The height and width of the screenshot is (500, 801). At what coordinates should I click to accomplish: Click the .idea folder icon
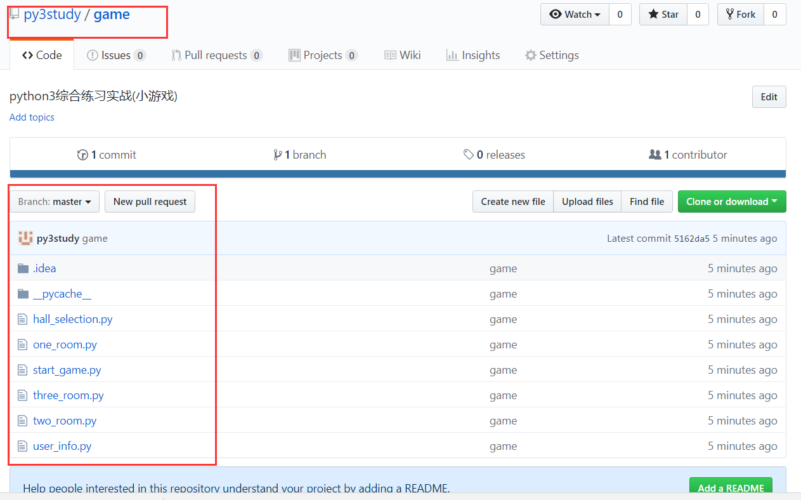(23, 268)
